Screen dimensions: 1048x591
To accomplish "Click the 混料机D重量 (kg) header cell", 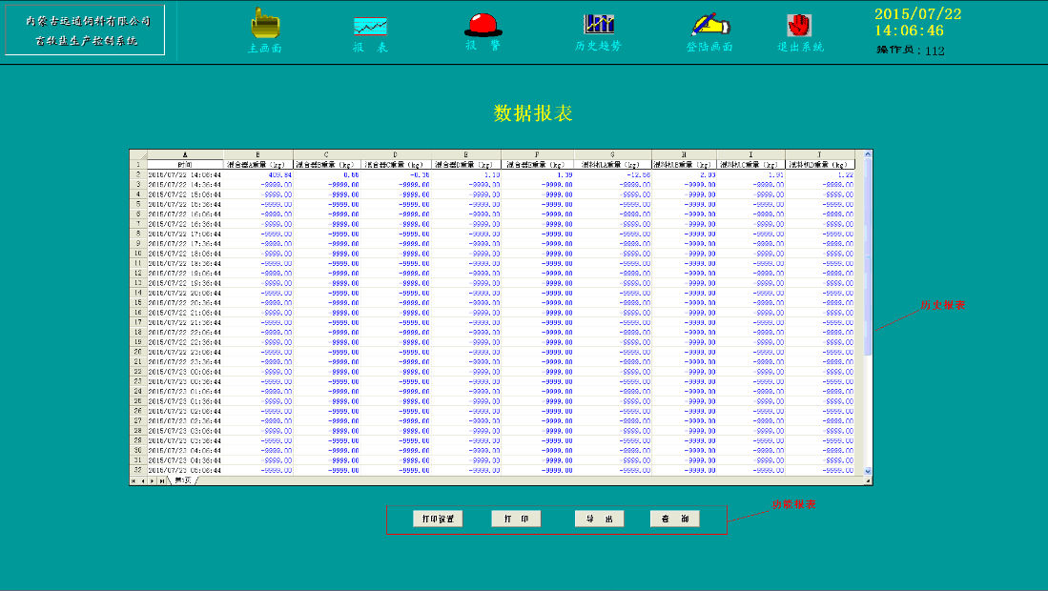I will (x=821, y=164).
